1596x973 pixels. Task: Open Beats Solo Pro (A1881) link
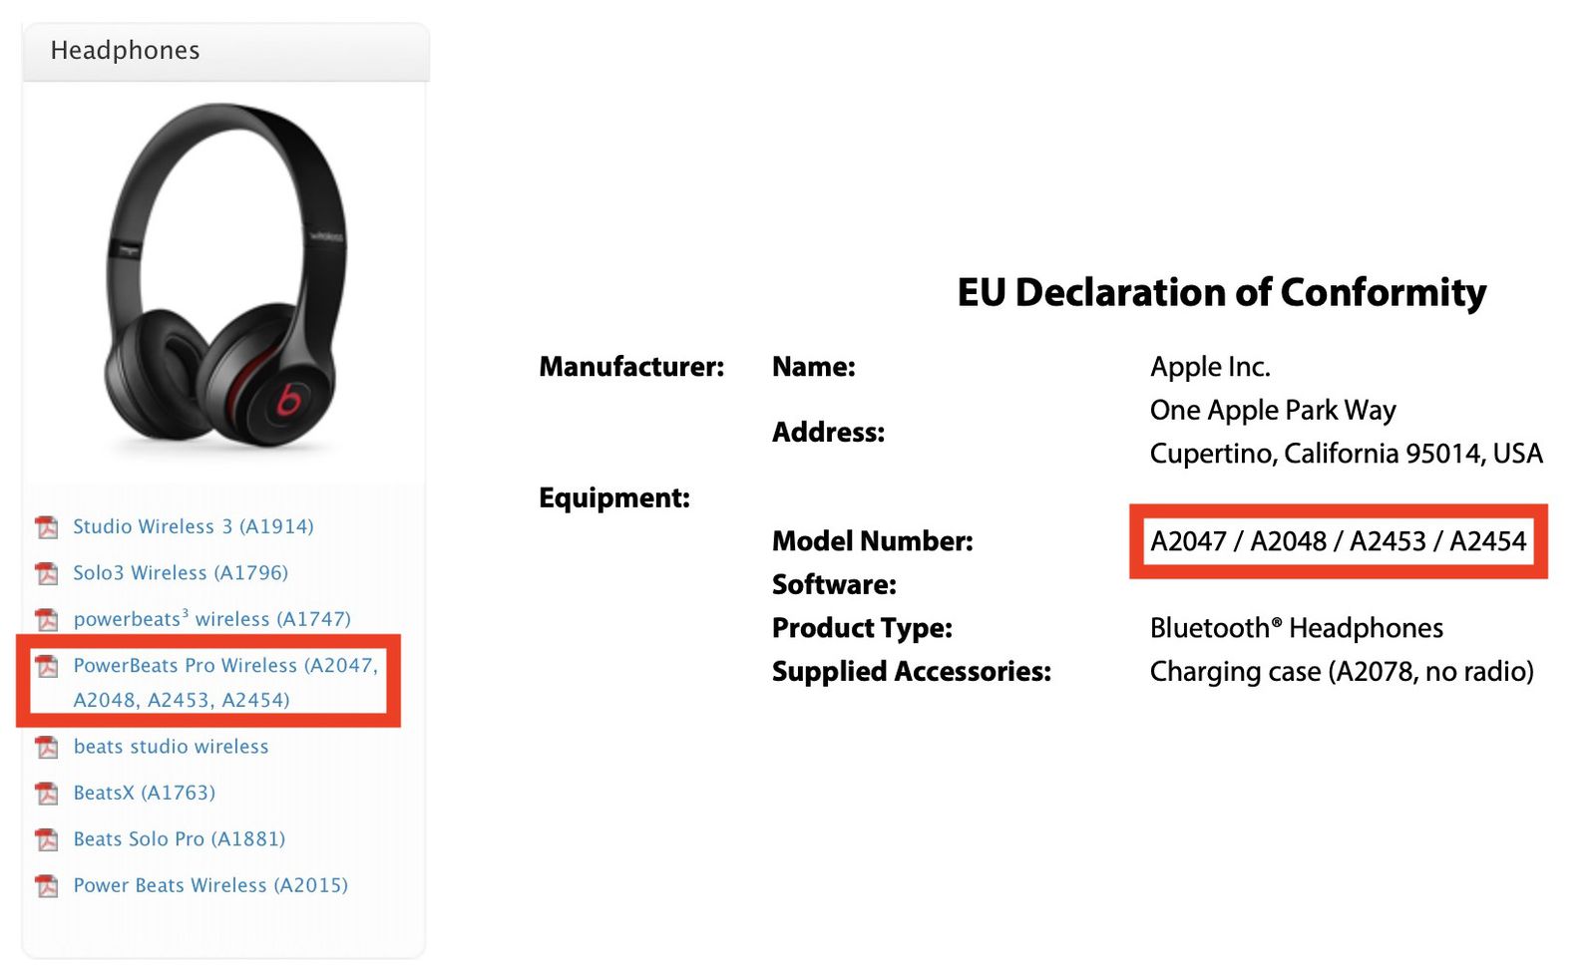pyautogui.click(x=179, y=839)
